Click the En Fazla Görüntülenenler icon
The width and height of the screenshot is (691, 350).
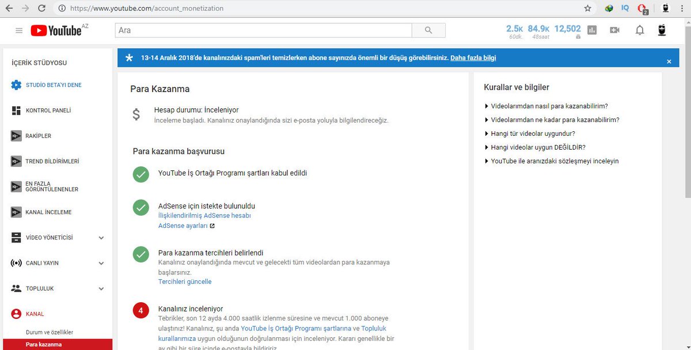click(16, 187)
